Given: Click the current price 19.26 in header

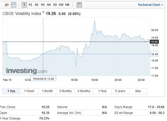Looking at the screenshot, I should pos(51,14).
